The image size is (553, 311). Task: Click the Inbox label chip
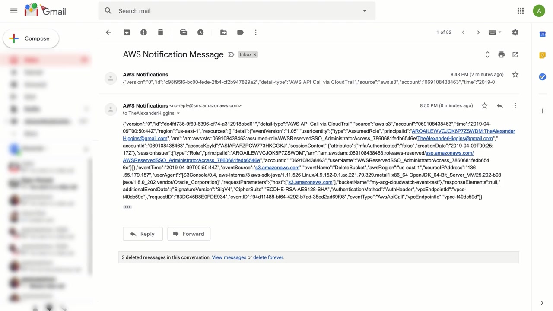coord(245,54)
